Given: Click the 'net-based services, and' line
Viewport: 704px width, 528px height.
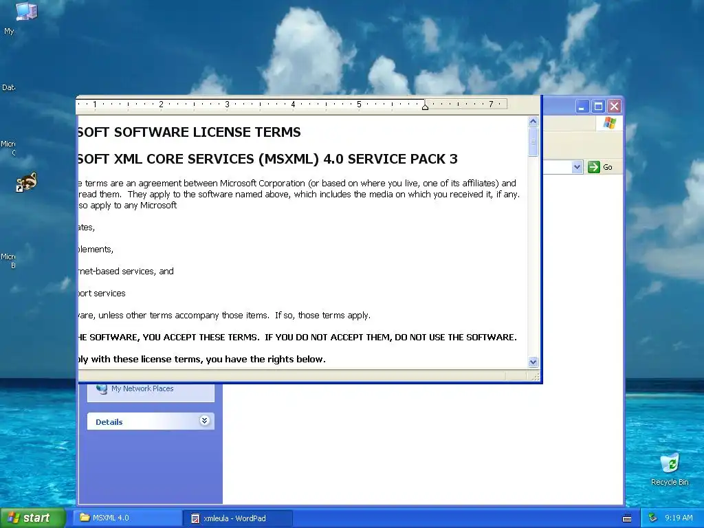Looking at the screenshot, I should [126, 271].
